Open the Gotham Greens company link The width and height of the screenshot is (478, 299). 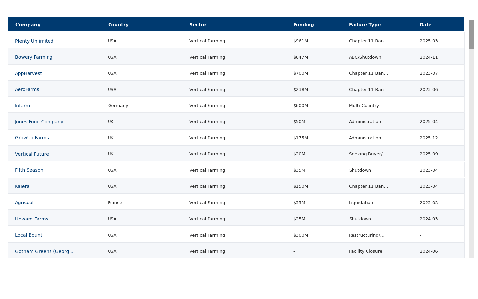point(44,251)
